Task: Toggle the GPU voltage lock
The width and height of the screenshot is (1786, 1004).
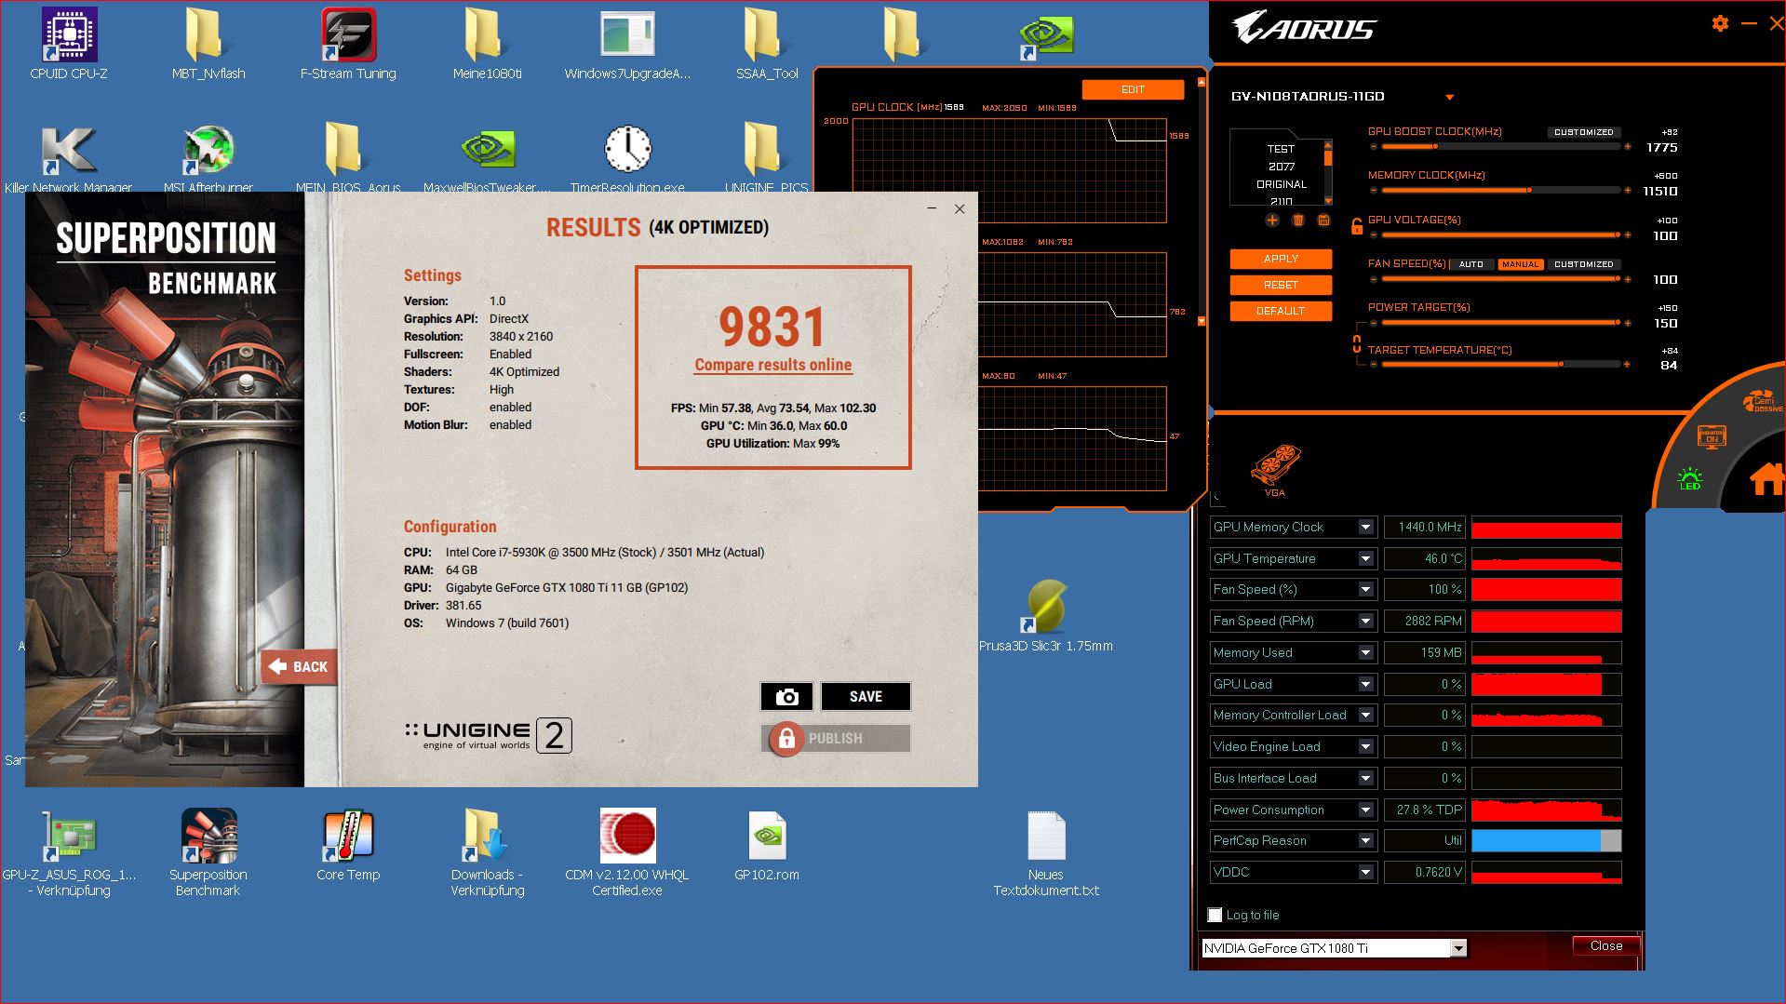Action: tap(1356, 224)
